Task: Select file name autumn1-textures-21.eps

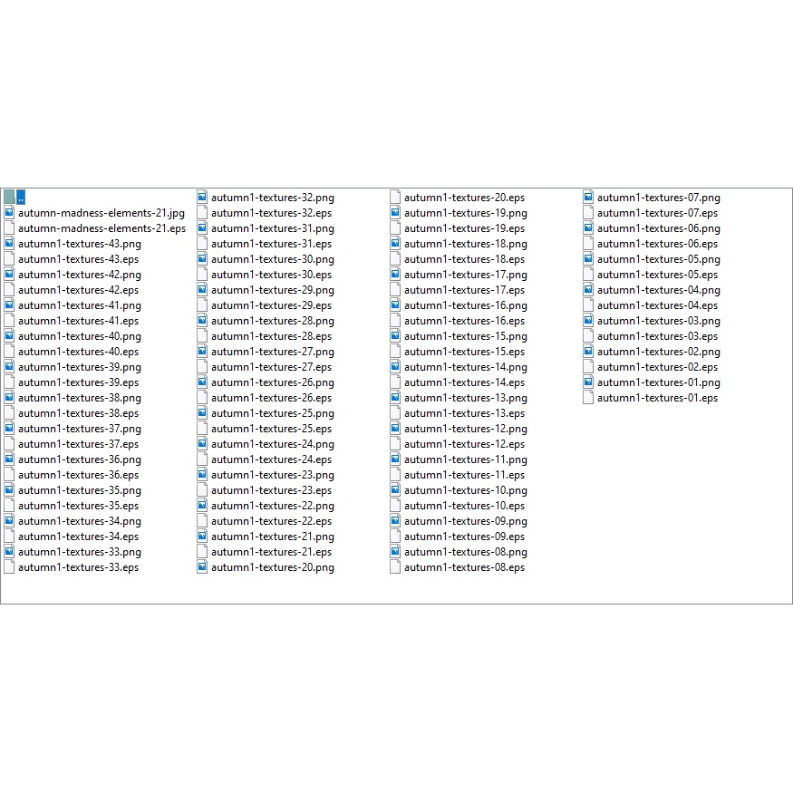Action: tap(272, 552)
